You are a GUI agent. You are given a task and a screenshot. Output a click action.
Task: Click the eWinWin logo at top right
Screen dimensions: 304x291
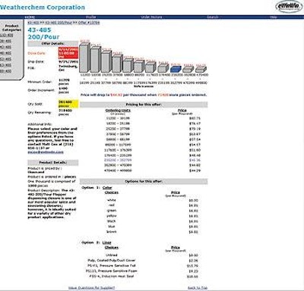coord(289,7)
